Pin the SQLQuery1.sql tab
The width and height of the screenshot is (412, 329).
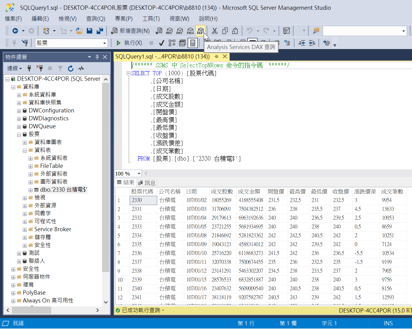click(217, 56)
